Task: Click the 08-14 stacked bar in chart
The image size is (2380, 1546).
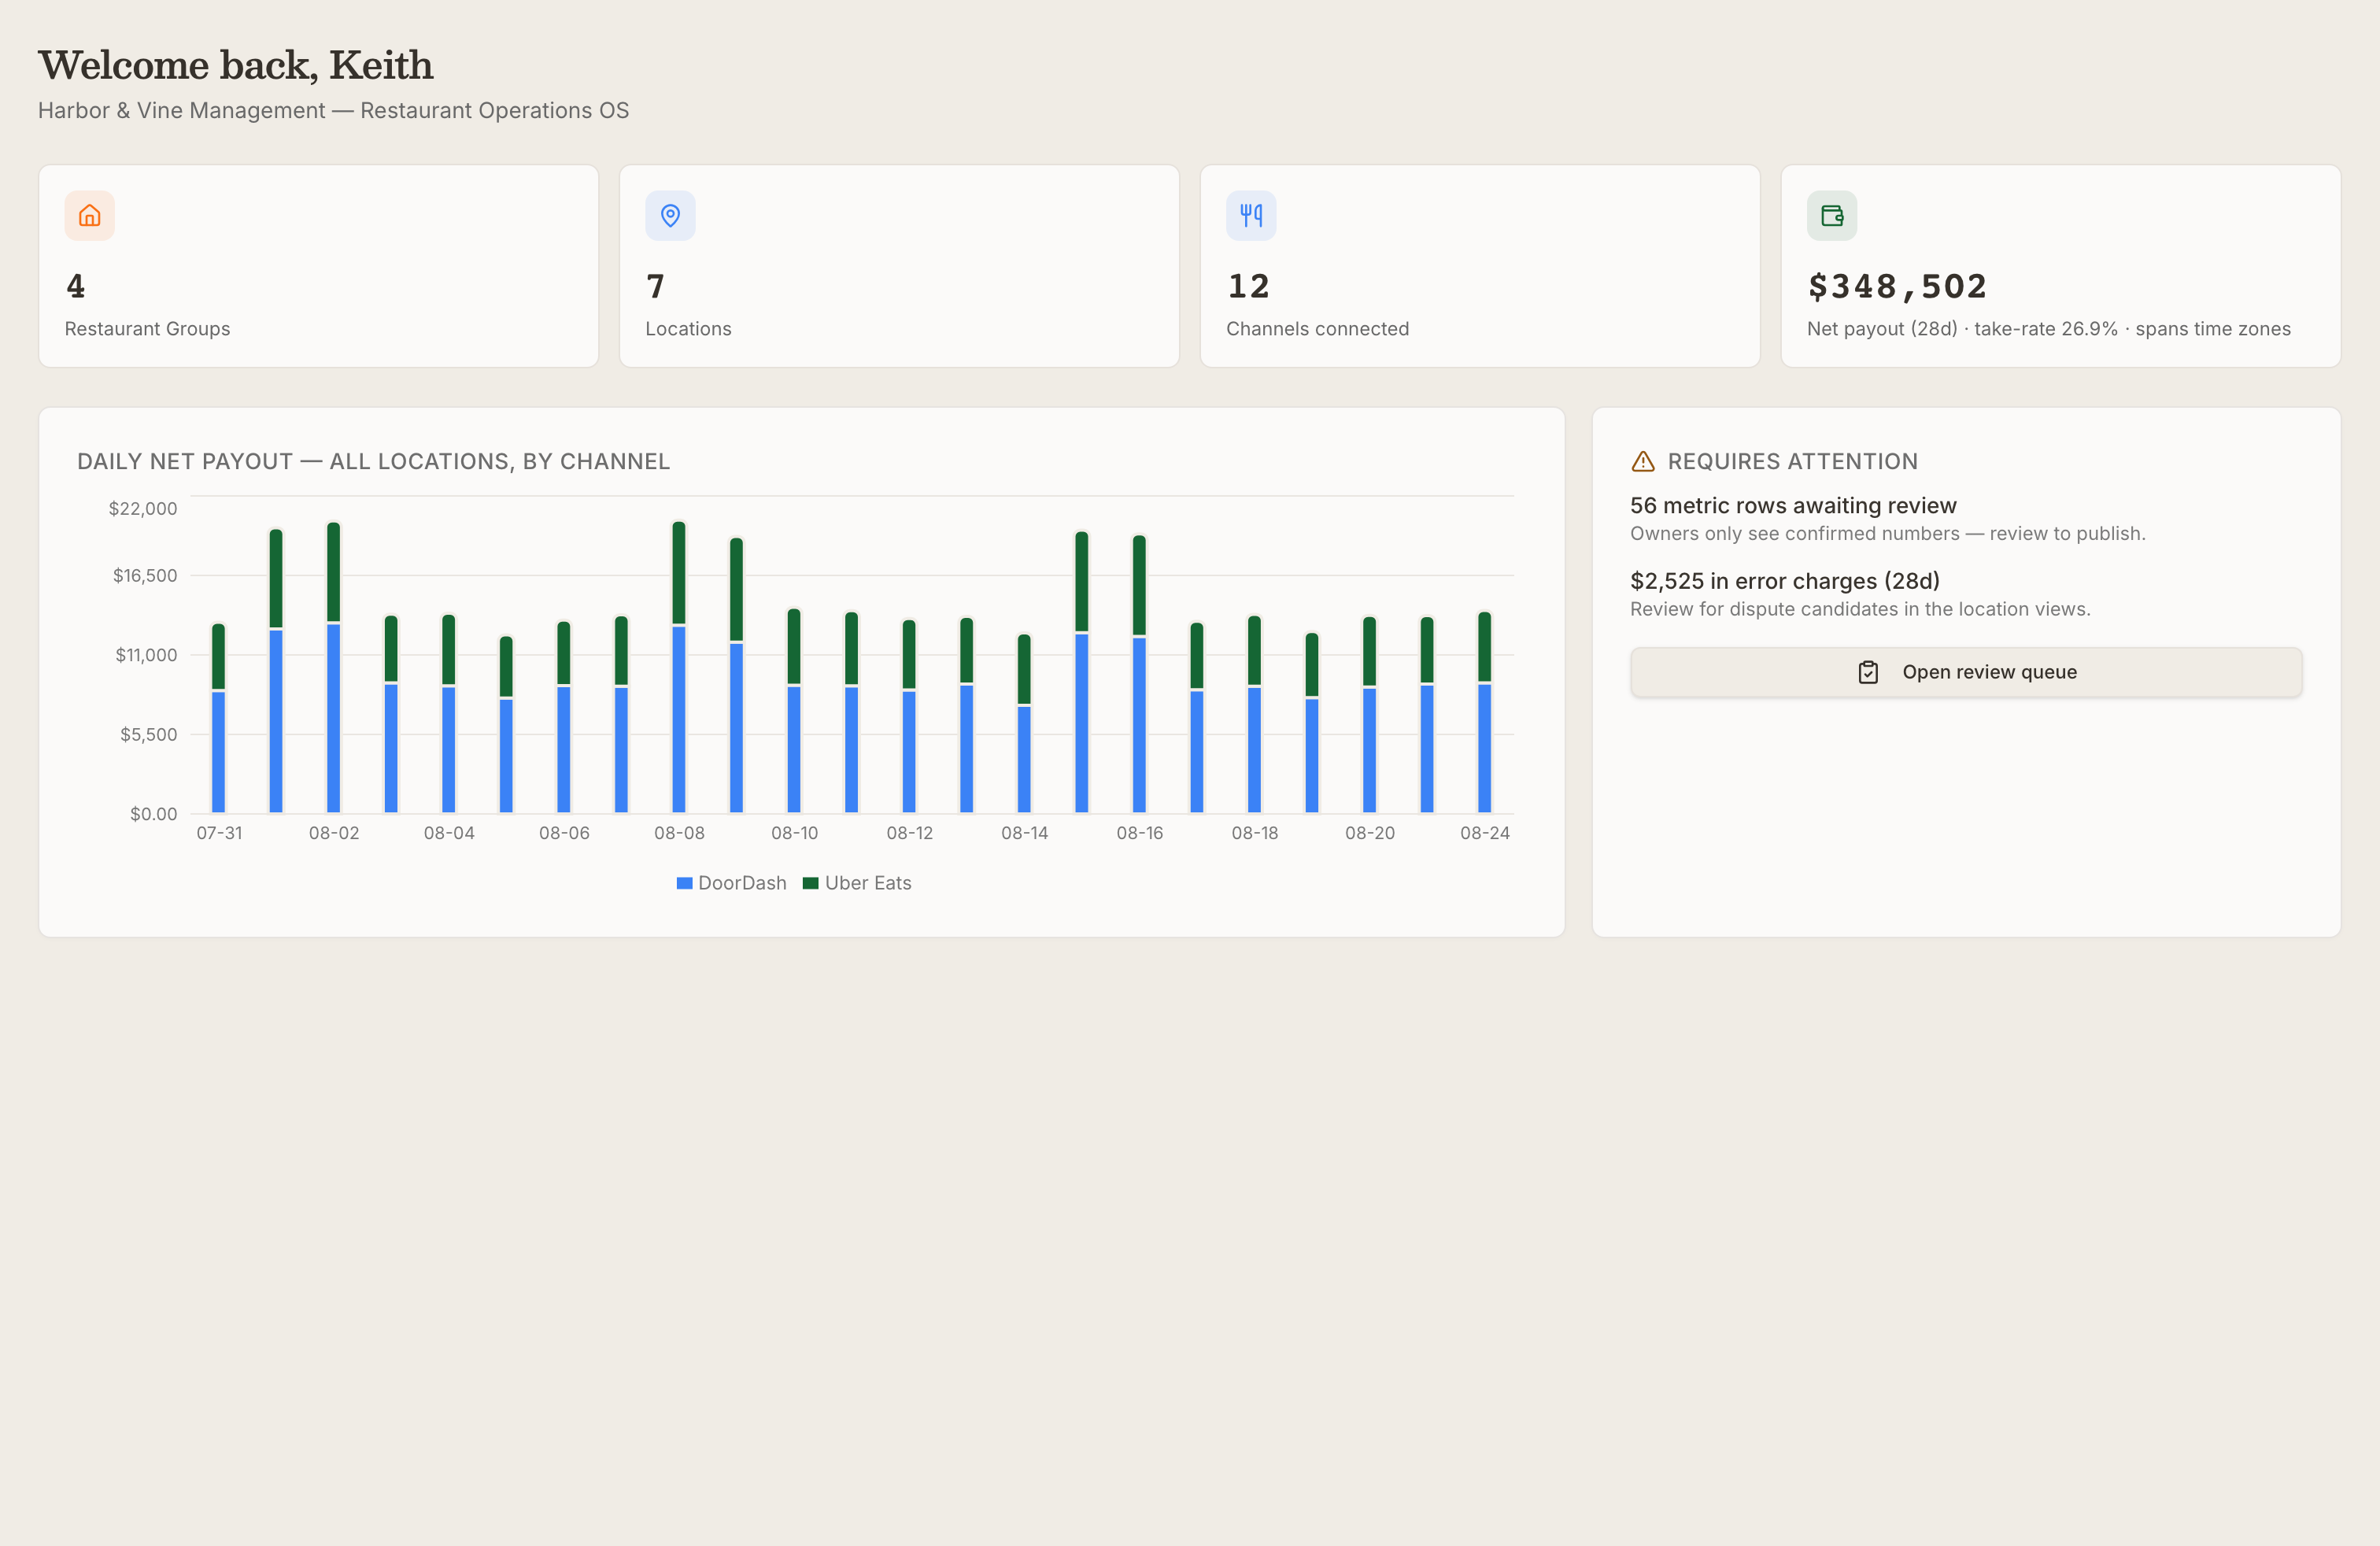Action: [1024, 723]
